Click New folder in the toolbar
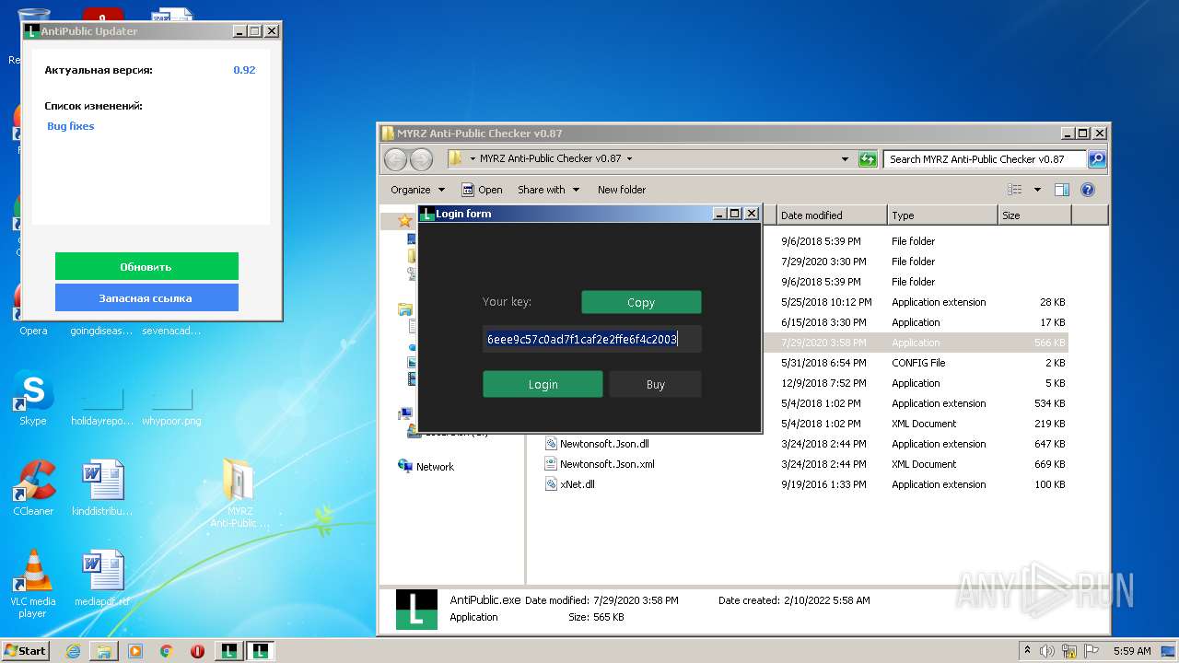The image size is (1179, 663). click(622, 190)
